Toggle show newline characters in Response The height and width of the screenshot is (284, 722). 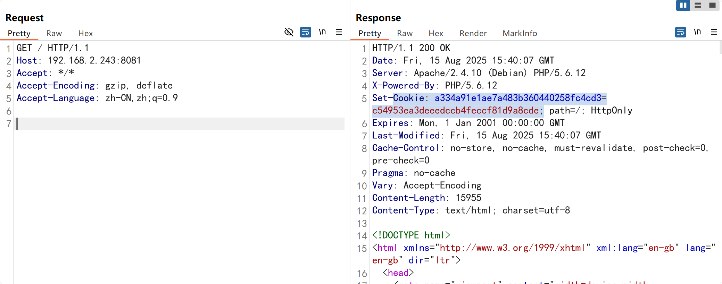click(697, 32)
